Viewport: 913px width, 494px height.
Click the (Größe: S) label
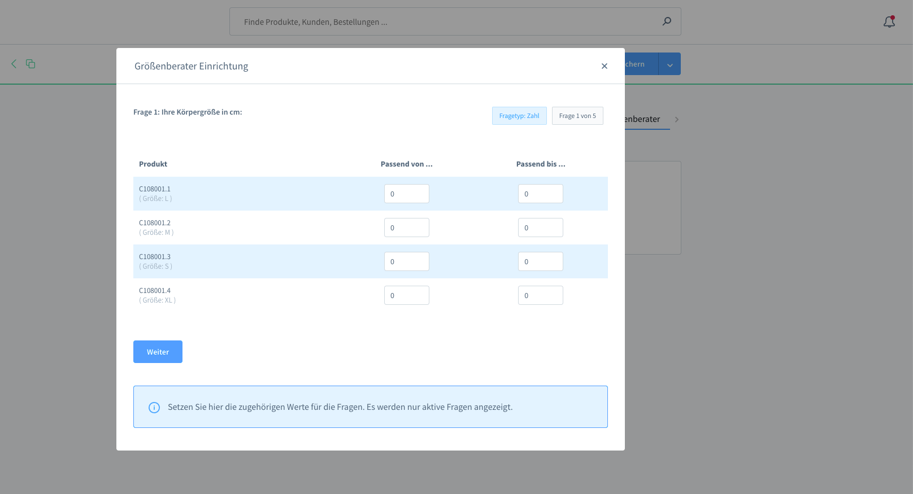(155, 266)
